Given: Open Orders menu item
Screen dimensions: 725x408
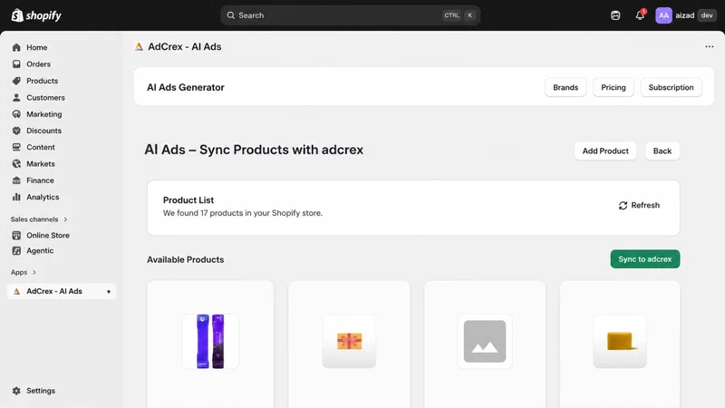Looking at the screenshot, I should coord(38,63).
